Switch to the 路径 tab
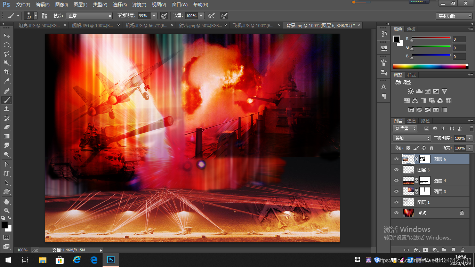The width and height of the screenshot is (475, 267). point(425,121)
